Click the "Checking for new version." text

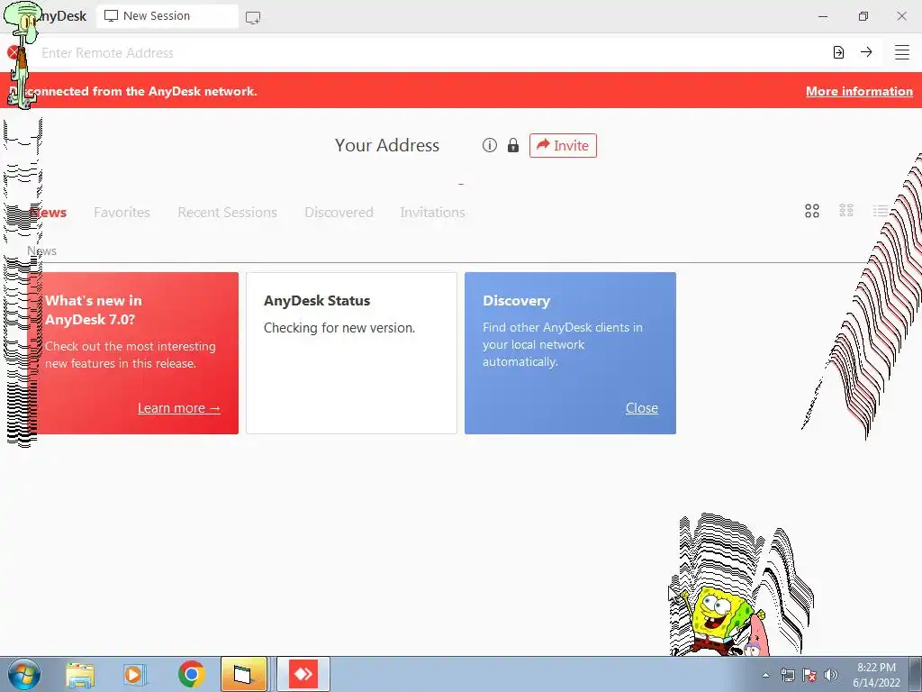339,328
